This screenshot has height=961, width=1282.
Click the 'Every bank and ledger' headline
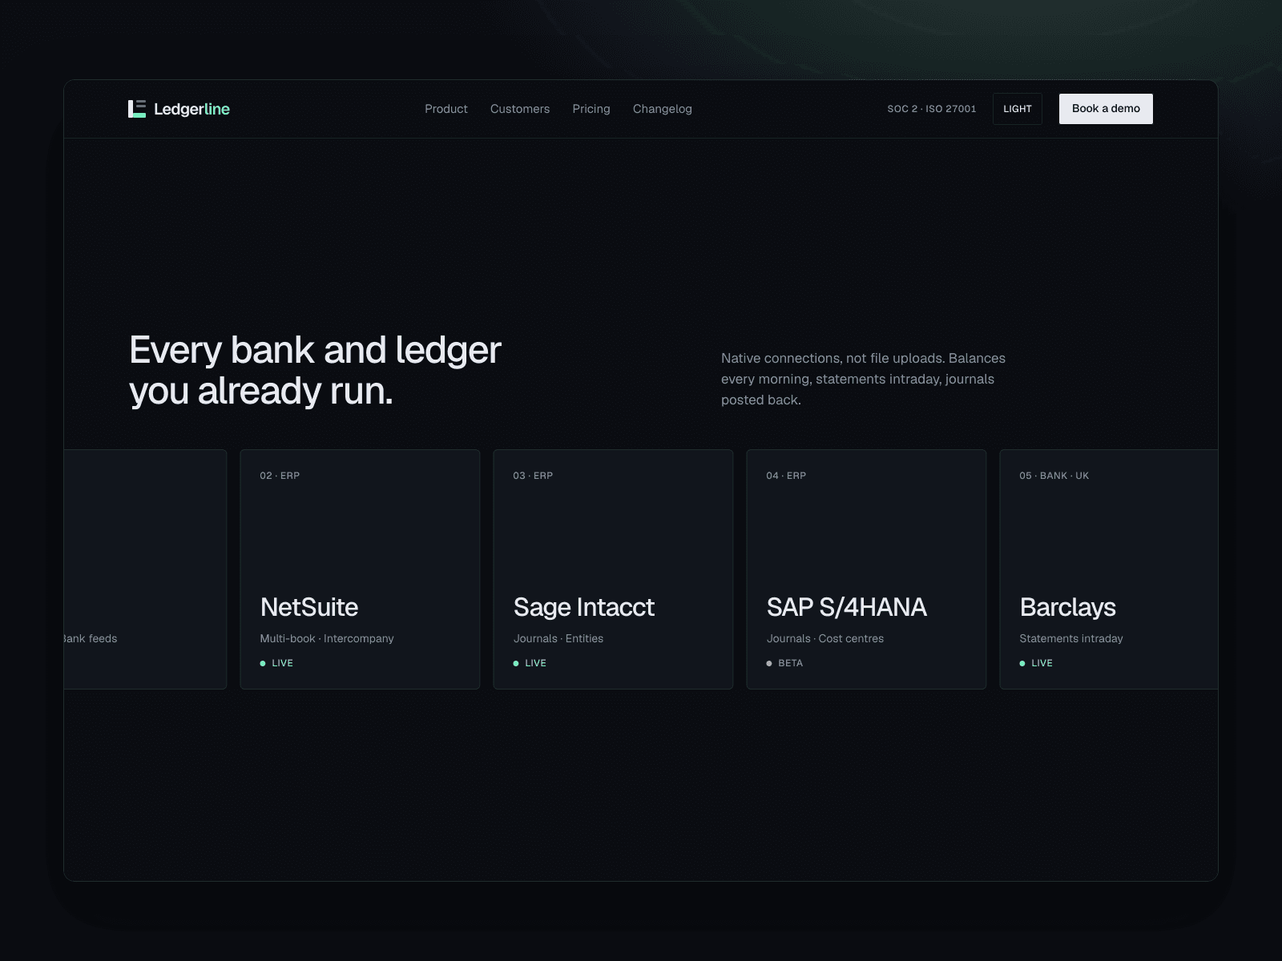coord(315,371)
